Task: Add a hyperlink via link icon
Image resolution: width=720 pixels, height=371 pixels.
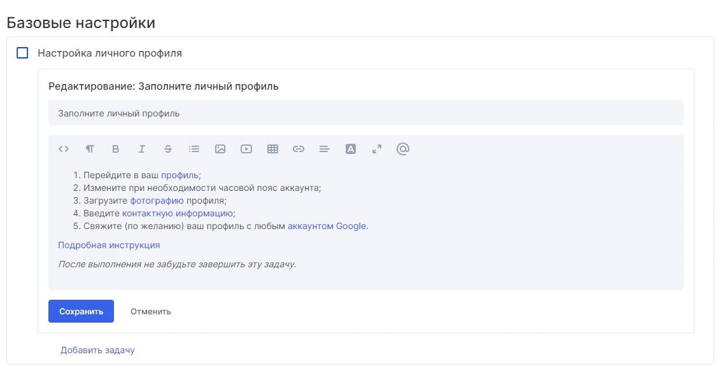Action: [299, 149]
